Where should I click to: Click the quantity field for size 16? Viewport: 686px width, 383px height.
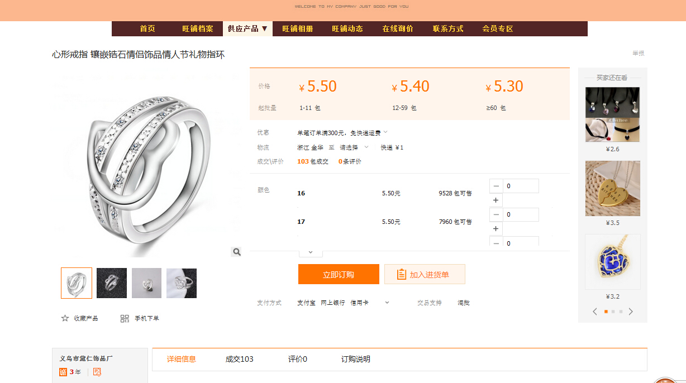point(521,186)
